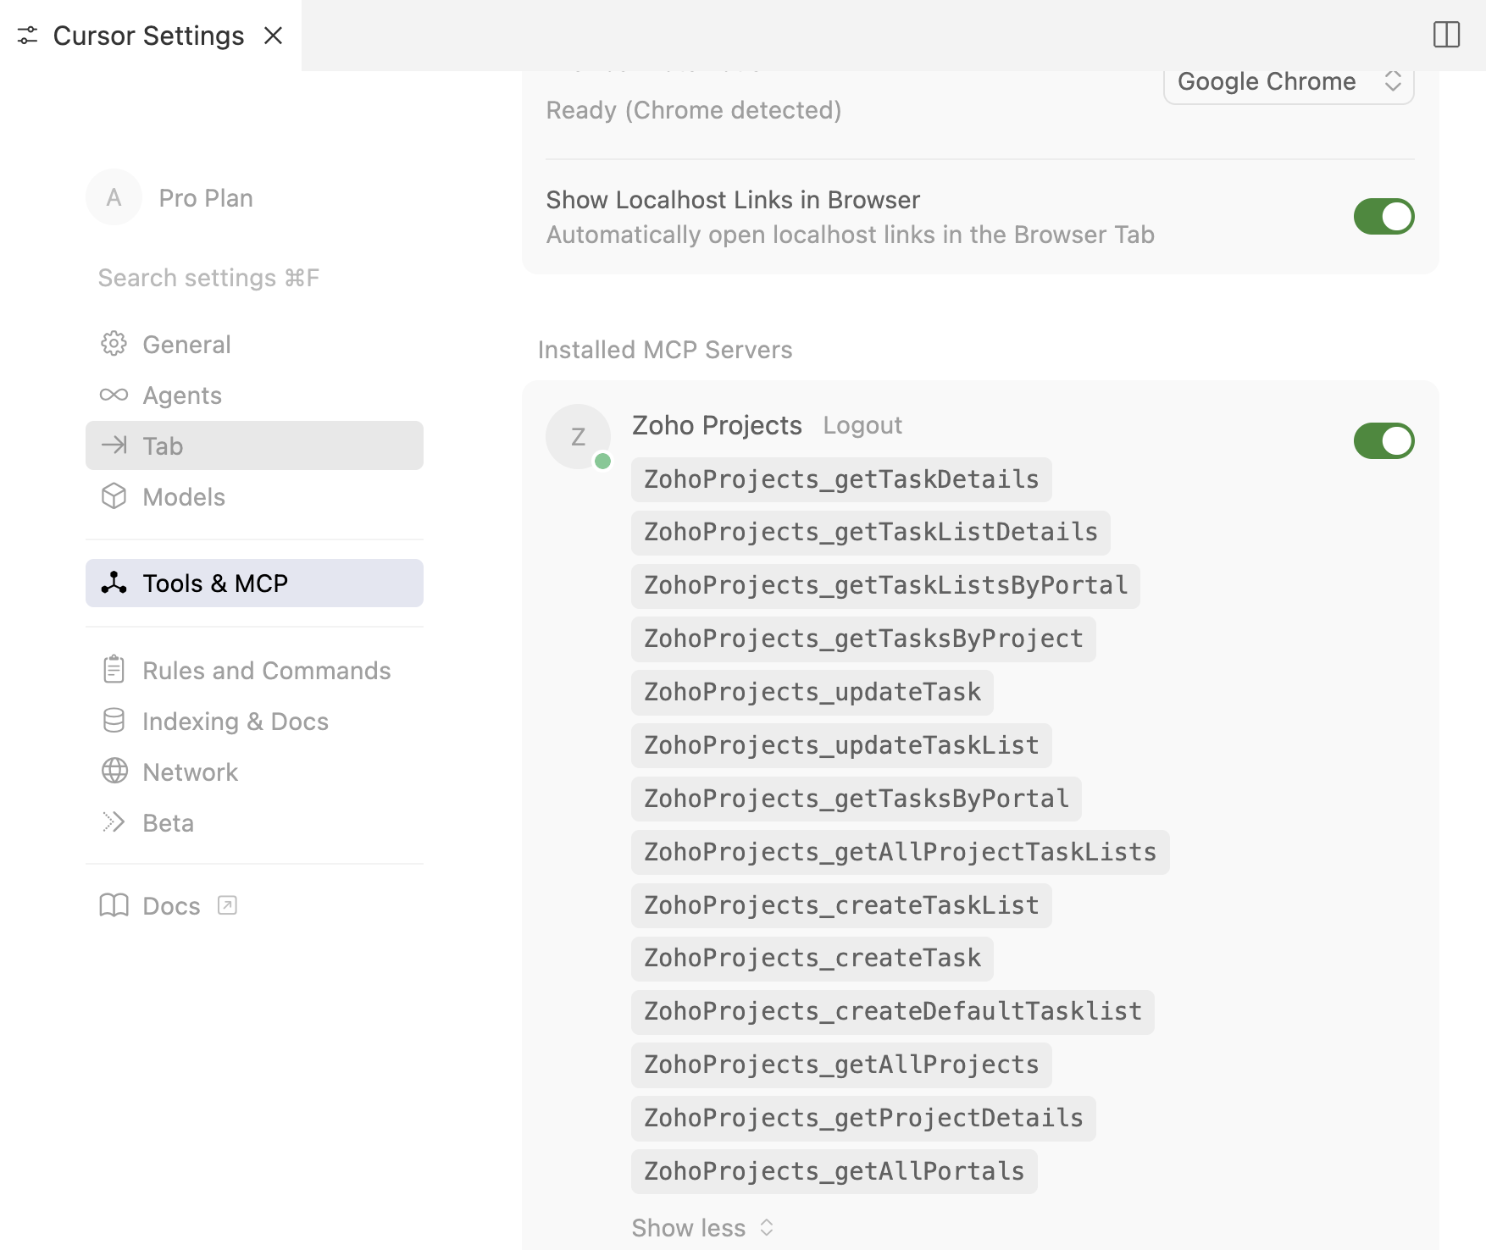The image size is (1486, 1250).
Task: Select the Indexing & Docs database icon
Action: pyautogui.click(x=114, y=721)
